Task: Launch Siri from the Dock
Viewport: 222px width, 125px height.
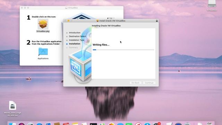Action: tap(22, 124)
